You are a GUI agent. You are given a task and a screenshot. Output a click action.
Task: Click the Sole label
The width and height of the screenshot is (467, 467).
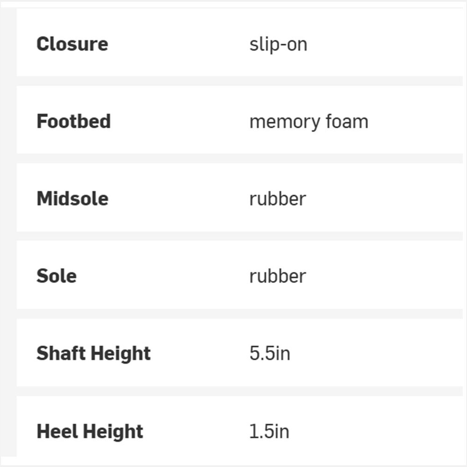tap(57, 276)
